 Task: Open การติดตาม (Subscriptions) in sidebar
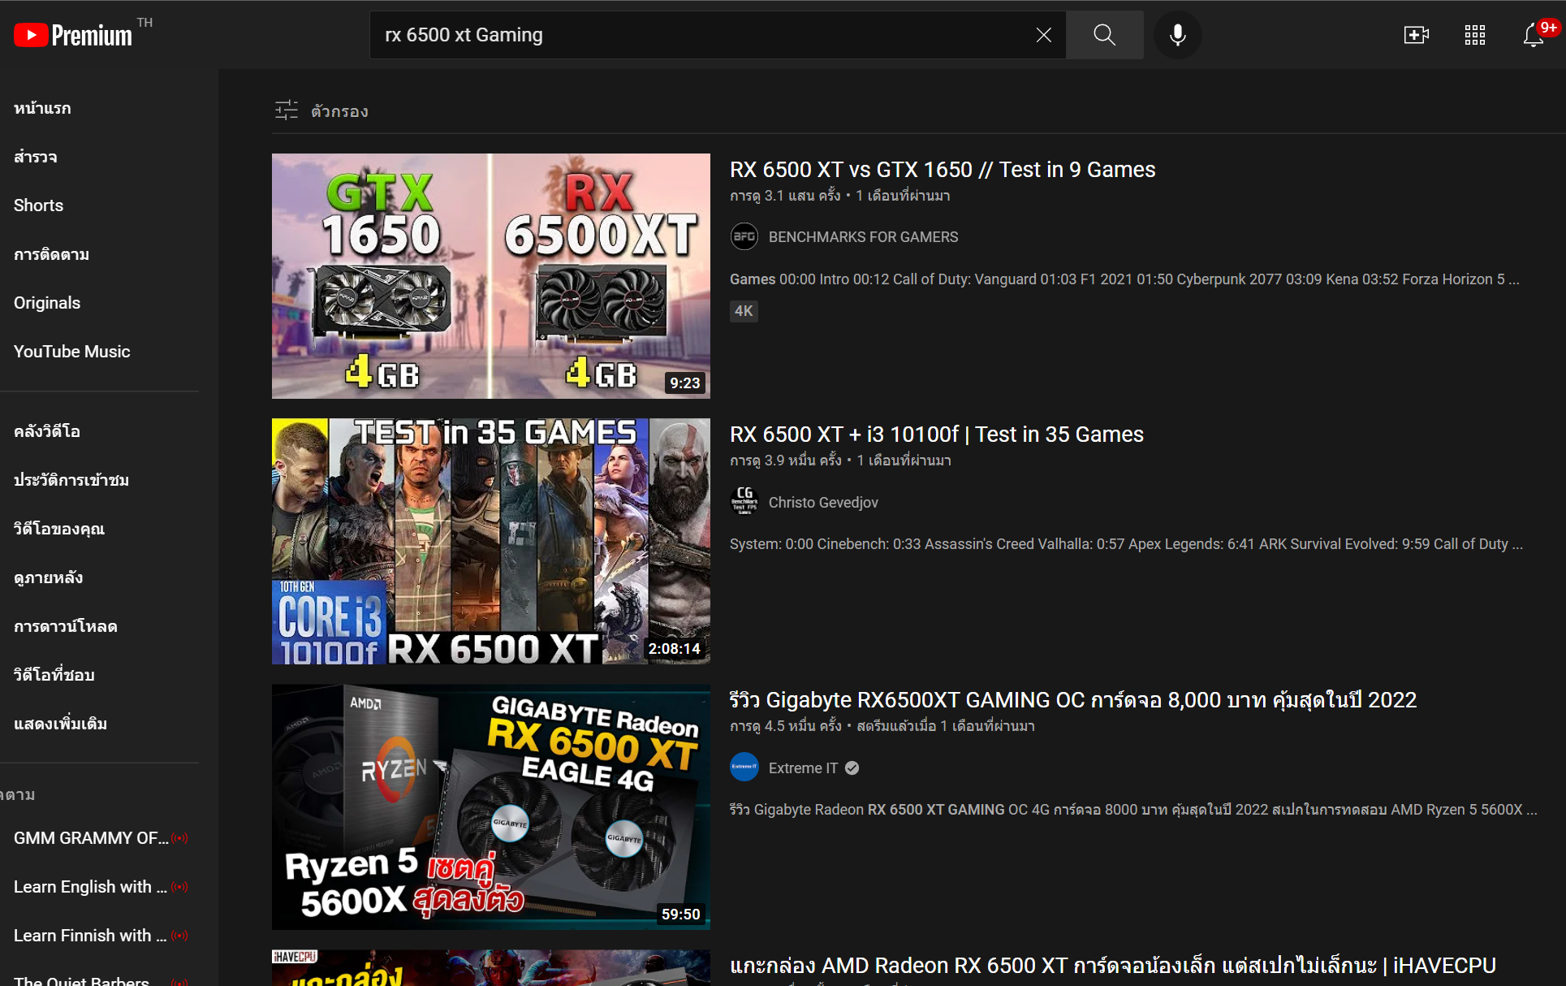(51, 254)
